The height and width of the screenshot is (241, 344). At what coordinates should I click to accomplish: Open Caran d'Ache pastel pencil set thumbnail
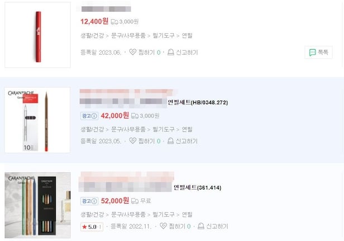point(38,205)
